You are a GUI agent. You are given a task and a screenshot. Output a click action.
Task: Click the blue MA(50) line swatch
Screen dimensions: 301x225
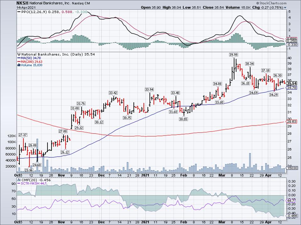pyautogui.click(x=19, y=58)
